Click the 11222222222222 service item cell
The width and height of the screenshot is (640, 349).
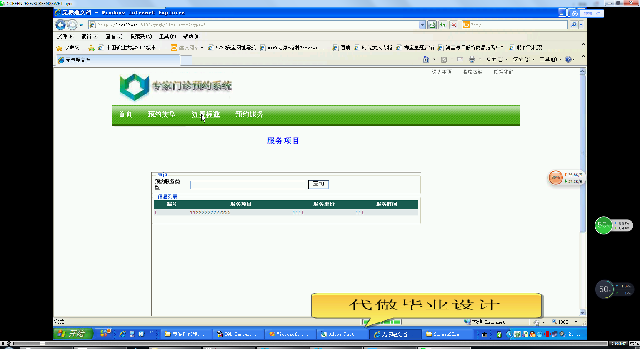click(x=210, y=212)
